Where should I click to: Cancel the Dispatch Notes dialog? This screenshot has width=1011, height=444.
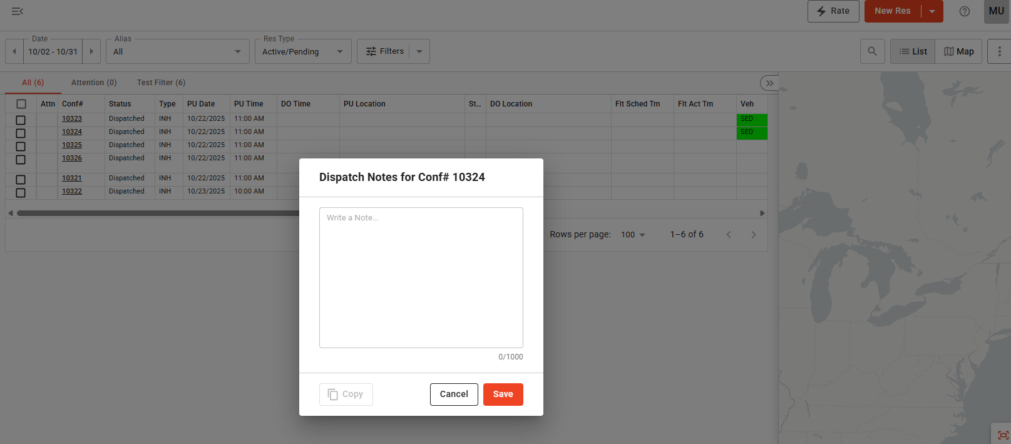click(x=454, y=394)
